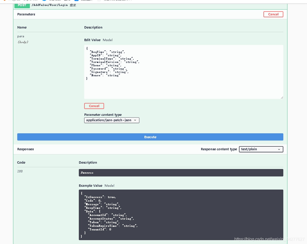Open the Parameter content type dropdown

(x=112, y=120)
